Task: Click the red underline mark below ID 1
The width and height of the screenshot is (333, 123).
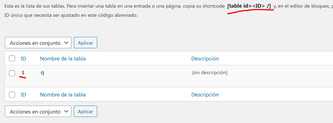Action: [22, 77]
